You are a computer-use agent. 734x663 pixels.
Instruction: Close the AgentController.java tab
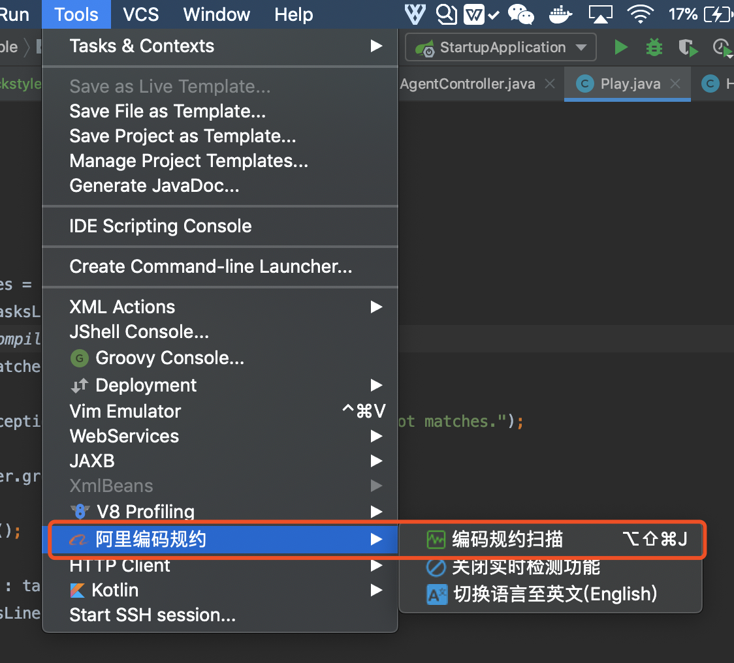[550, 84]
